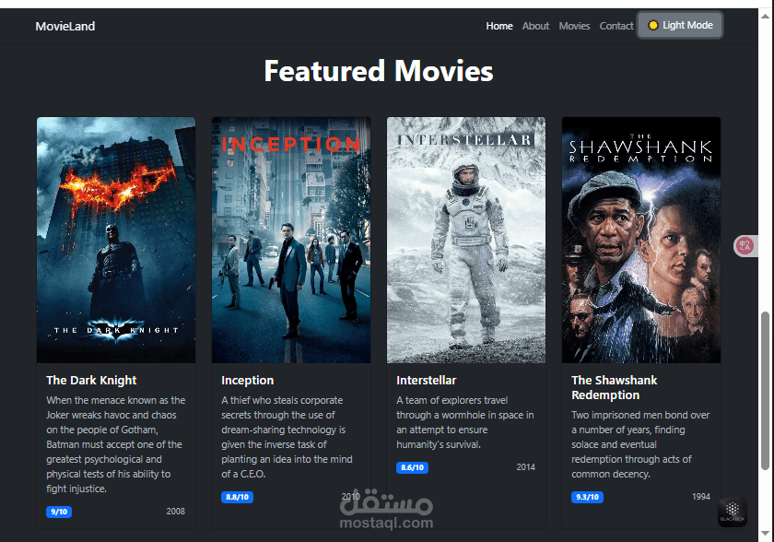This screenshot has height=542, width=774.
Task: Open the Blackbox floating icon
Action: (732, 512)
